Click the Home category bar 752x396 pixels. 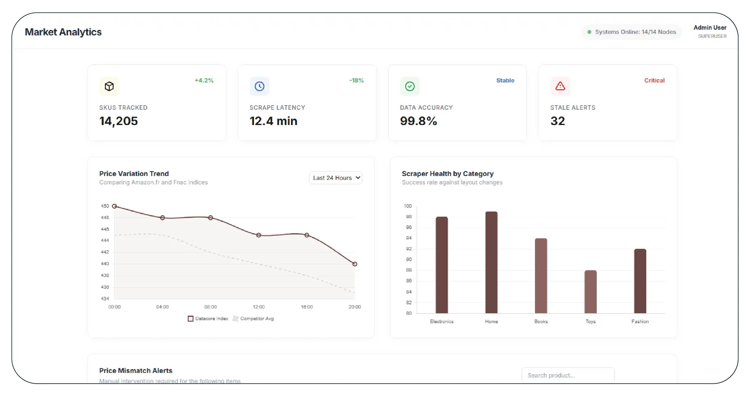tap(491, 262)
